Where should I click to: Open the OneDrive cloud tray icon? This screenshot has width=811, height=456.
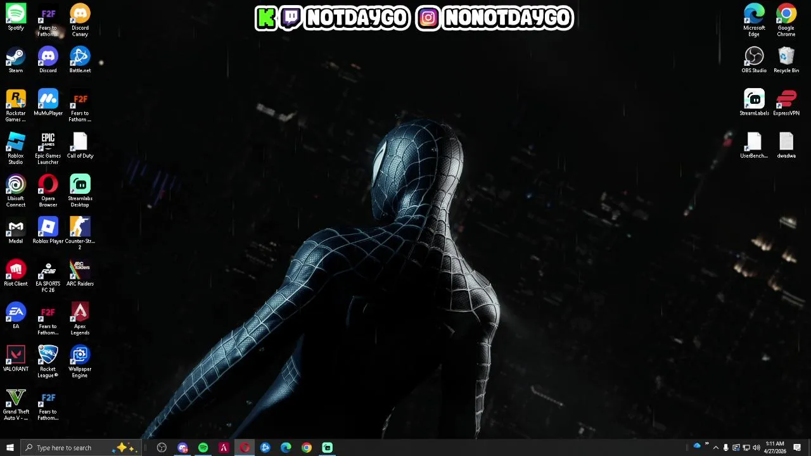[x=696, y=446]
